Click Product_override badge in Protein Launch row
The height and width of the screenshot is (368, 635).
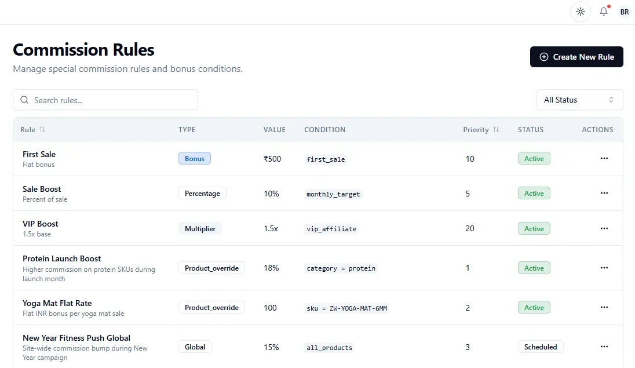pyautogui.click(x=211, y=268)
